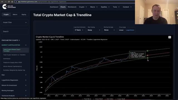
Task: Click the lower band hover marker
Action: coord(147,58)
